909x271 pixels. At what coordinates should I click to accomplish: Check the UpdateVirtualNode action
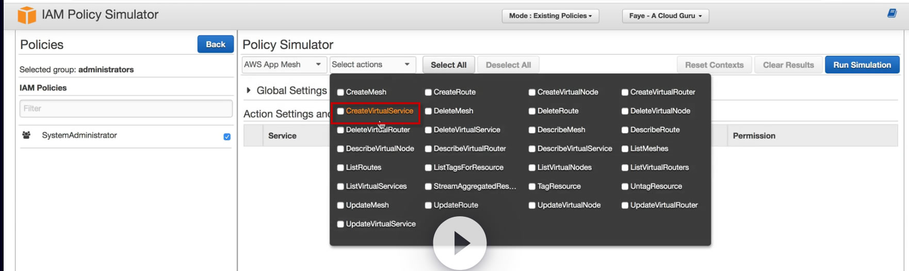coord(532,205)
